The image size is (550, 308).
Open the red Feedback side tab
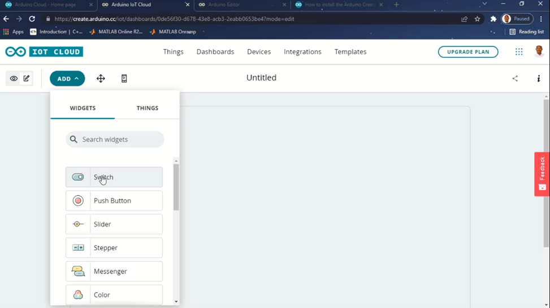coord(542,174)
